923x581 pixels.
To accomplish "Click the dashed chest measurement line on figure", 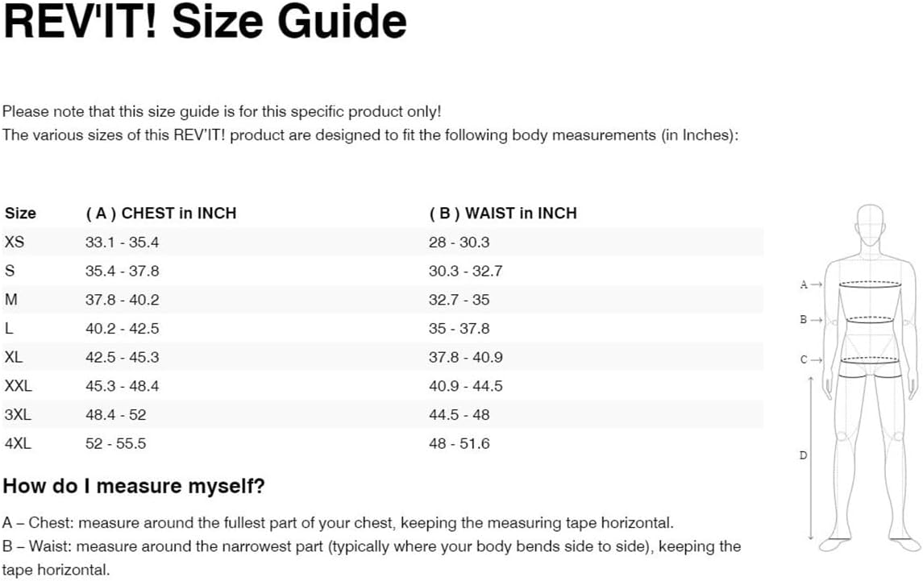I will tap(870, 284).
